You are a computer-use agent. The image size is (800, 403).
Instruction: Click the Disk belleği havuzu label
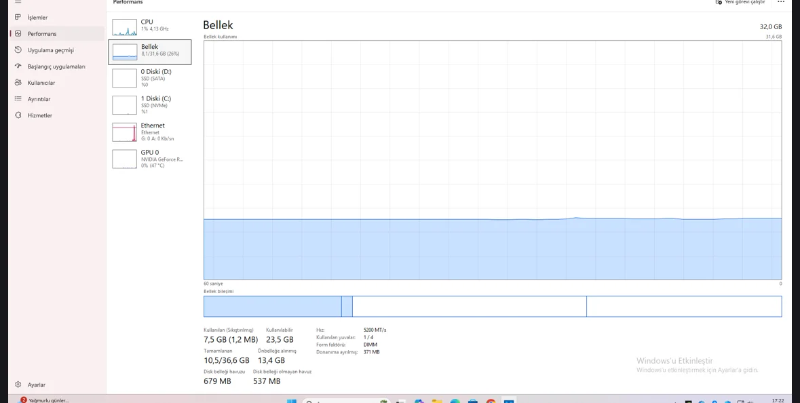[225, 372]
